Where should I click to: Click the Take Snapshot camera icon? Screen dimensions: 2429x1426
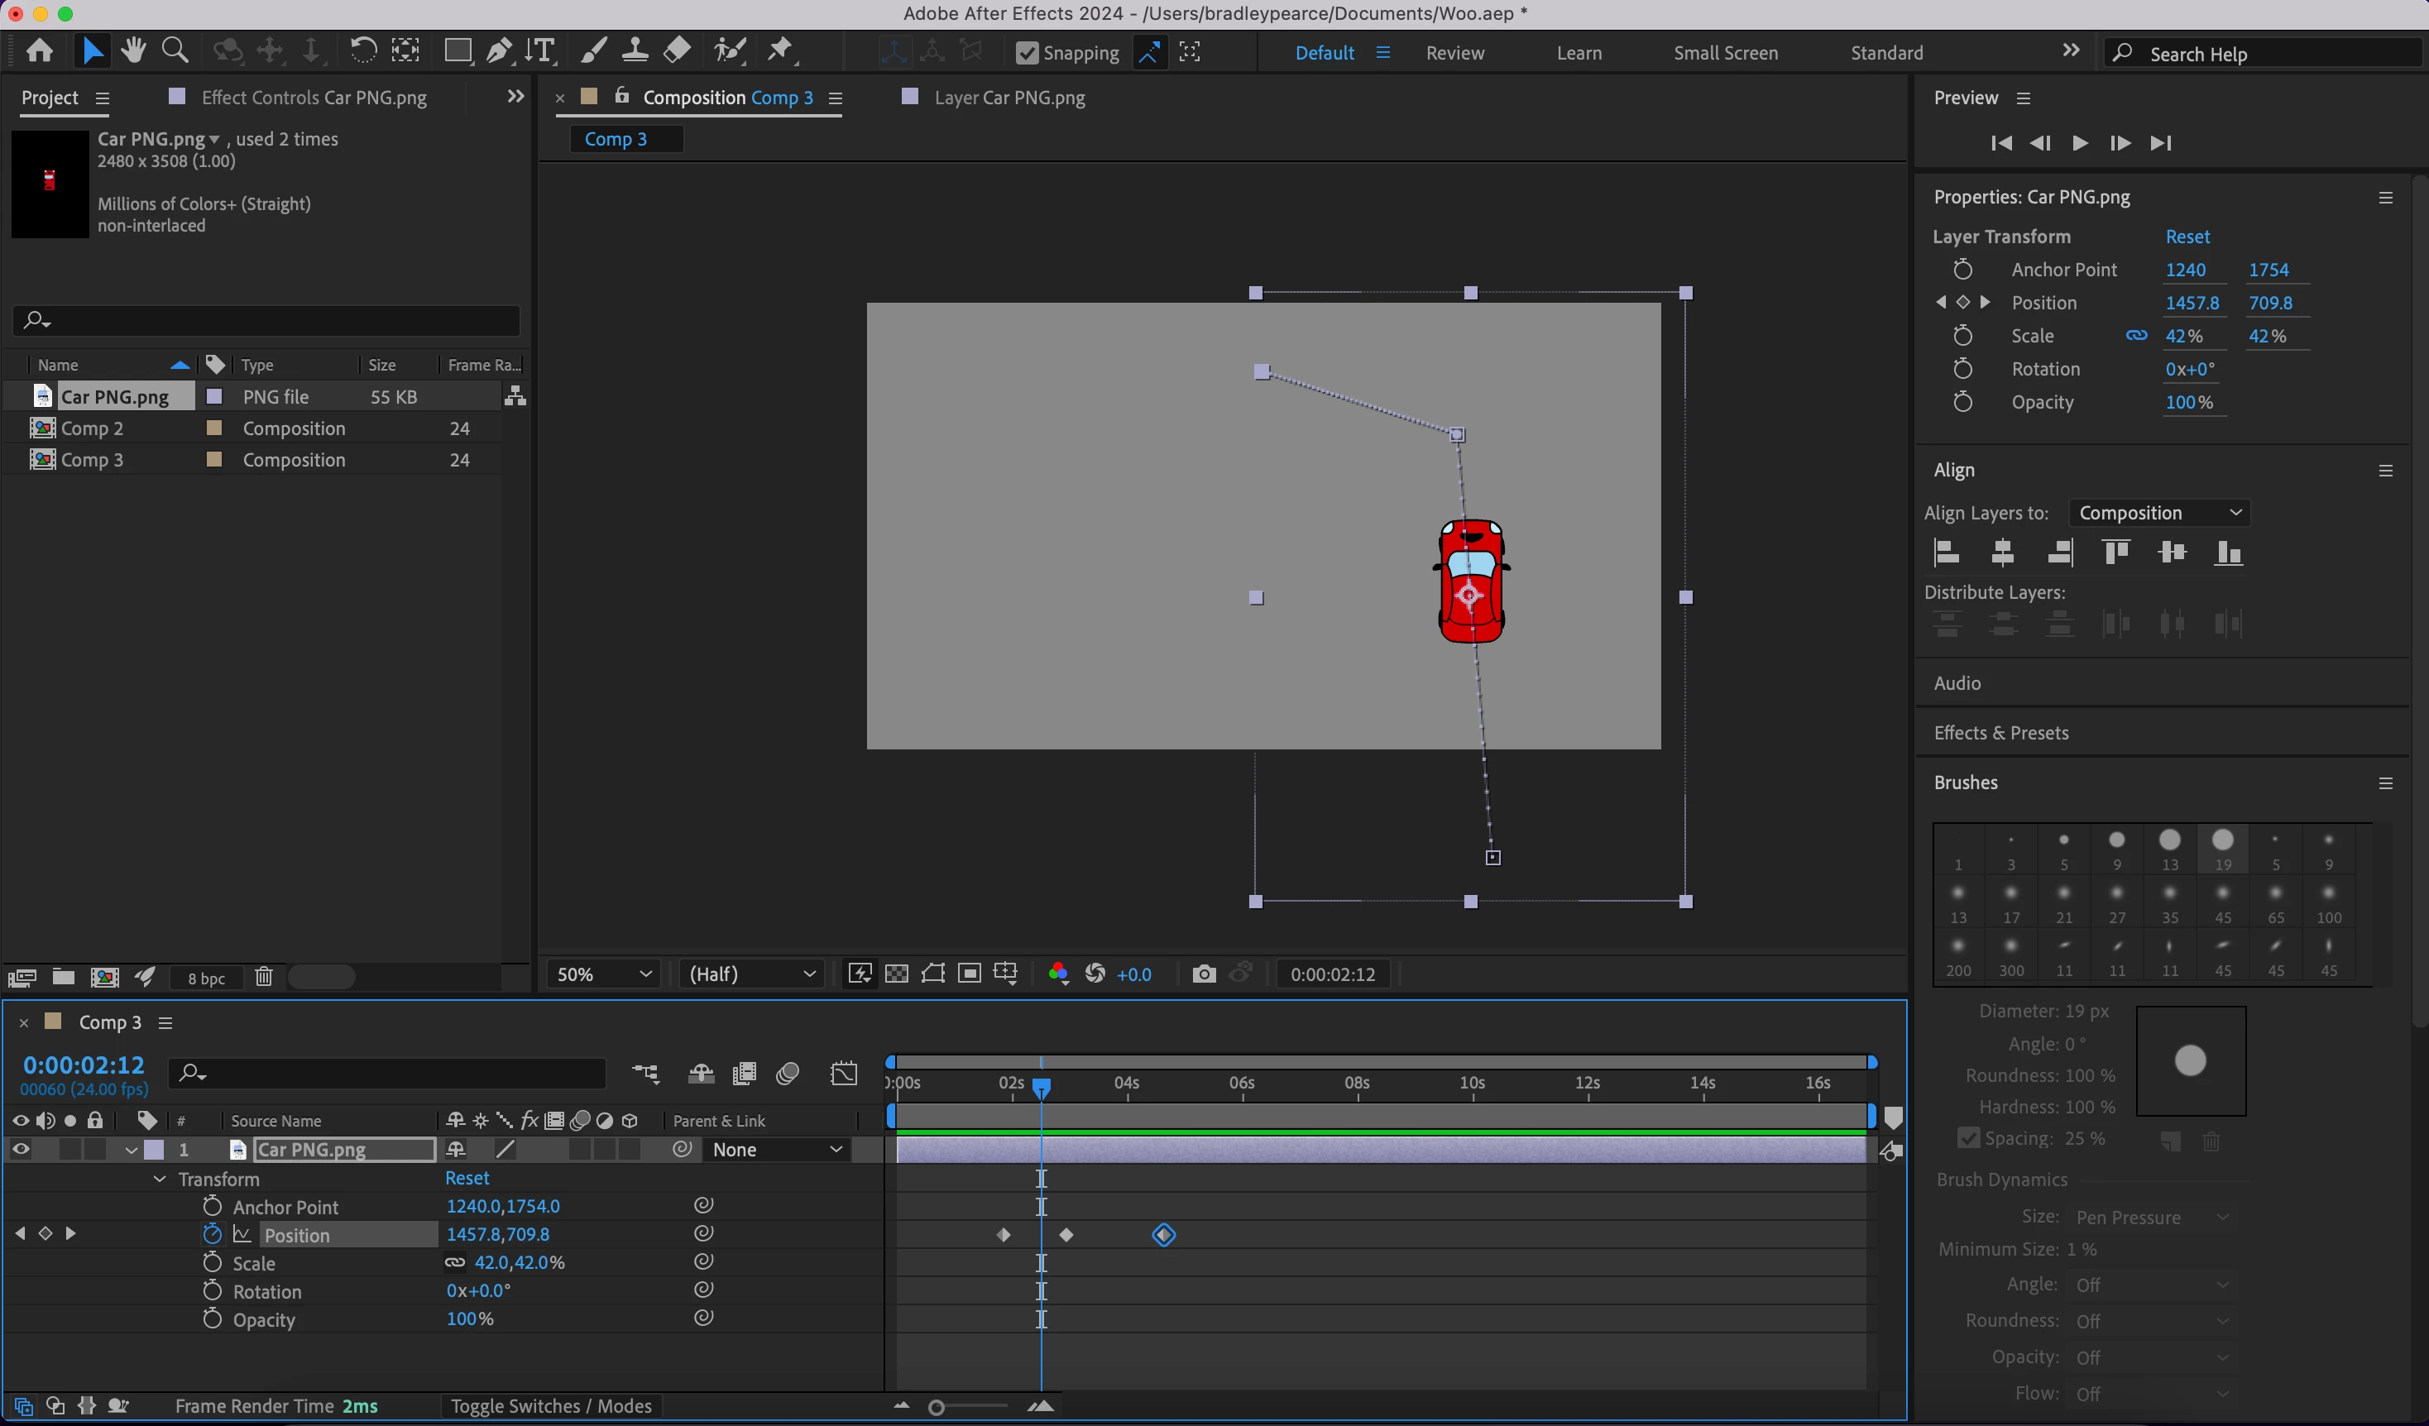click(1203, 974)
